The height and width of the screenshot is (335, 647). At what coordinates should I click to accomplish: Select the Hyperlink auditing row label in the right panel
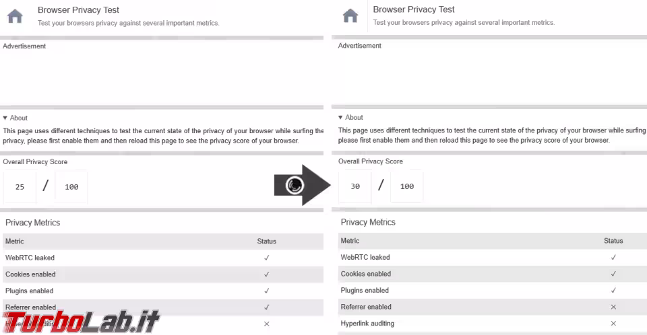(x=368, y=324)
